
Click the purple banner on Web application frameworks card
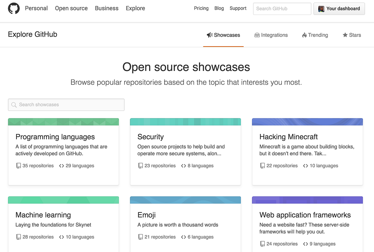307,200
